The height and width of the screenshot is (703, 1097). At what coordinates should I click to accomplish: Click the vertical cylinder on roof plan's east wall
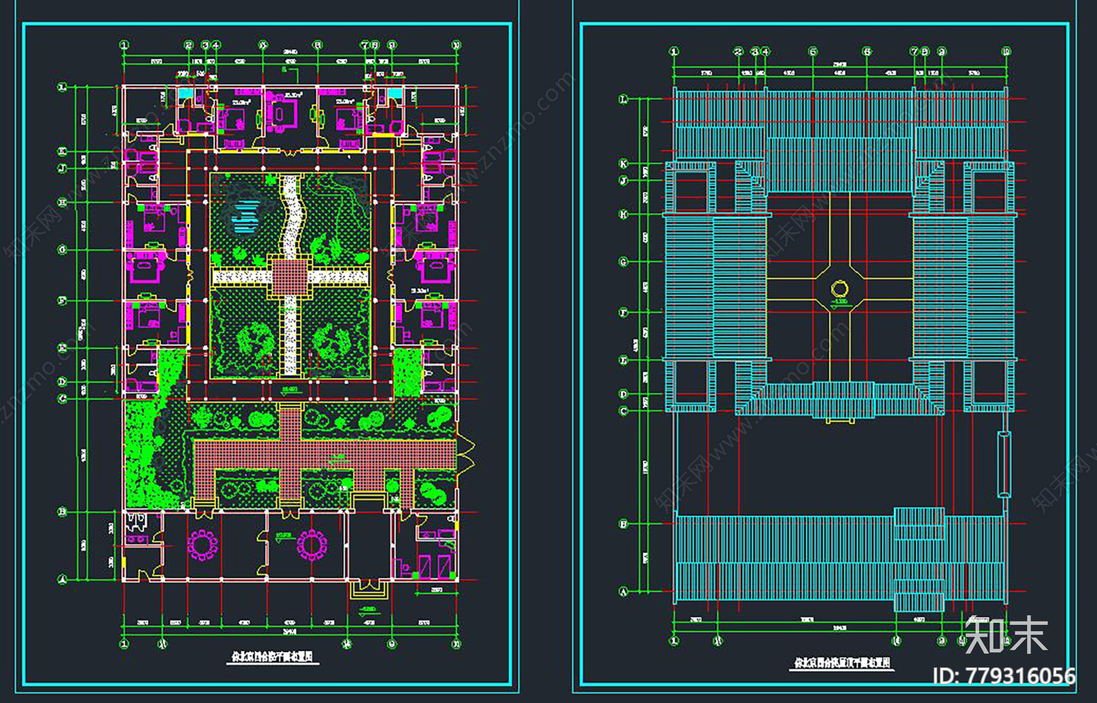click(x=1004, y=463)
